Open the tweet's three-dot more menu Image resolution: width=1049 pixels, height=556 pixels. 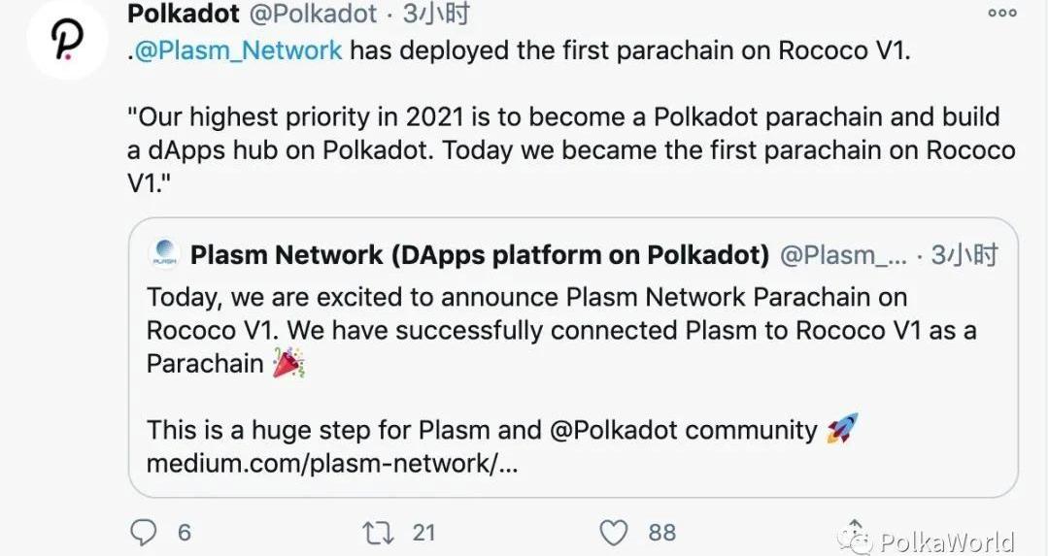pos(1002,13)
